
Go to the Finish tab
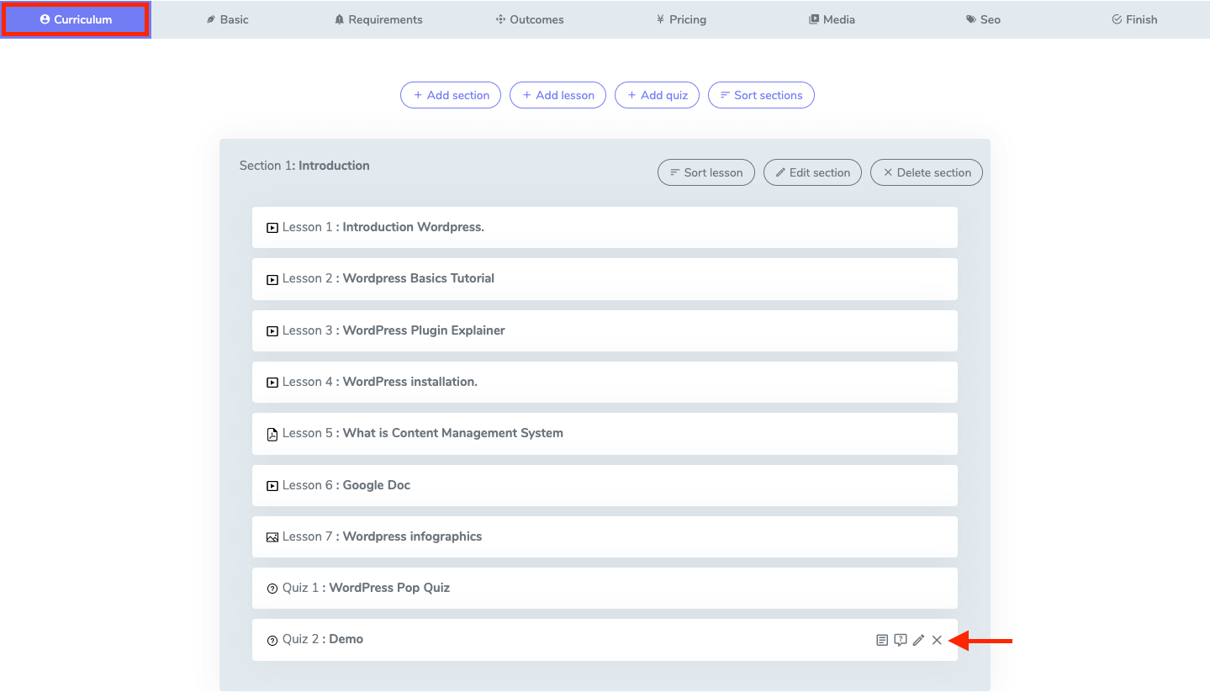tap(1134, 19)
